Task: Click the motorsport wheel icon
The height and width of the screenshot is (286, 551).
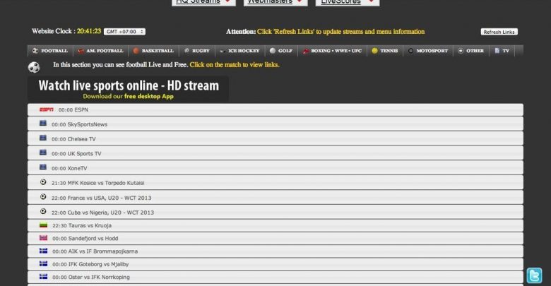Action: pos(410,51)
